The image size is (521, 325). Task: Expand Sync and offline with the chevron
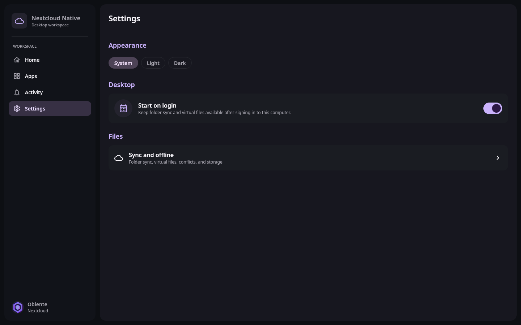[498, 158]
